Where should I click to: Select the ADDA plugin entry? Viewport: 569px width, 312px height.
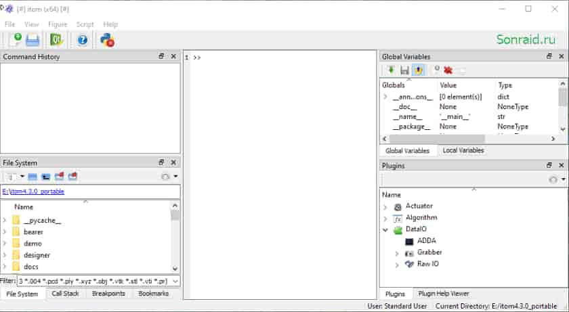(426, 241)
